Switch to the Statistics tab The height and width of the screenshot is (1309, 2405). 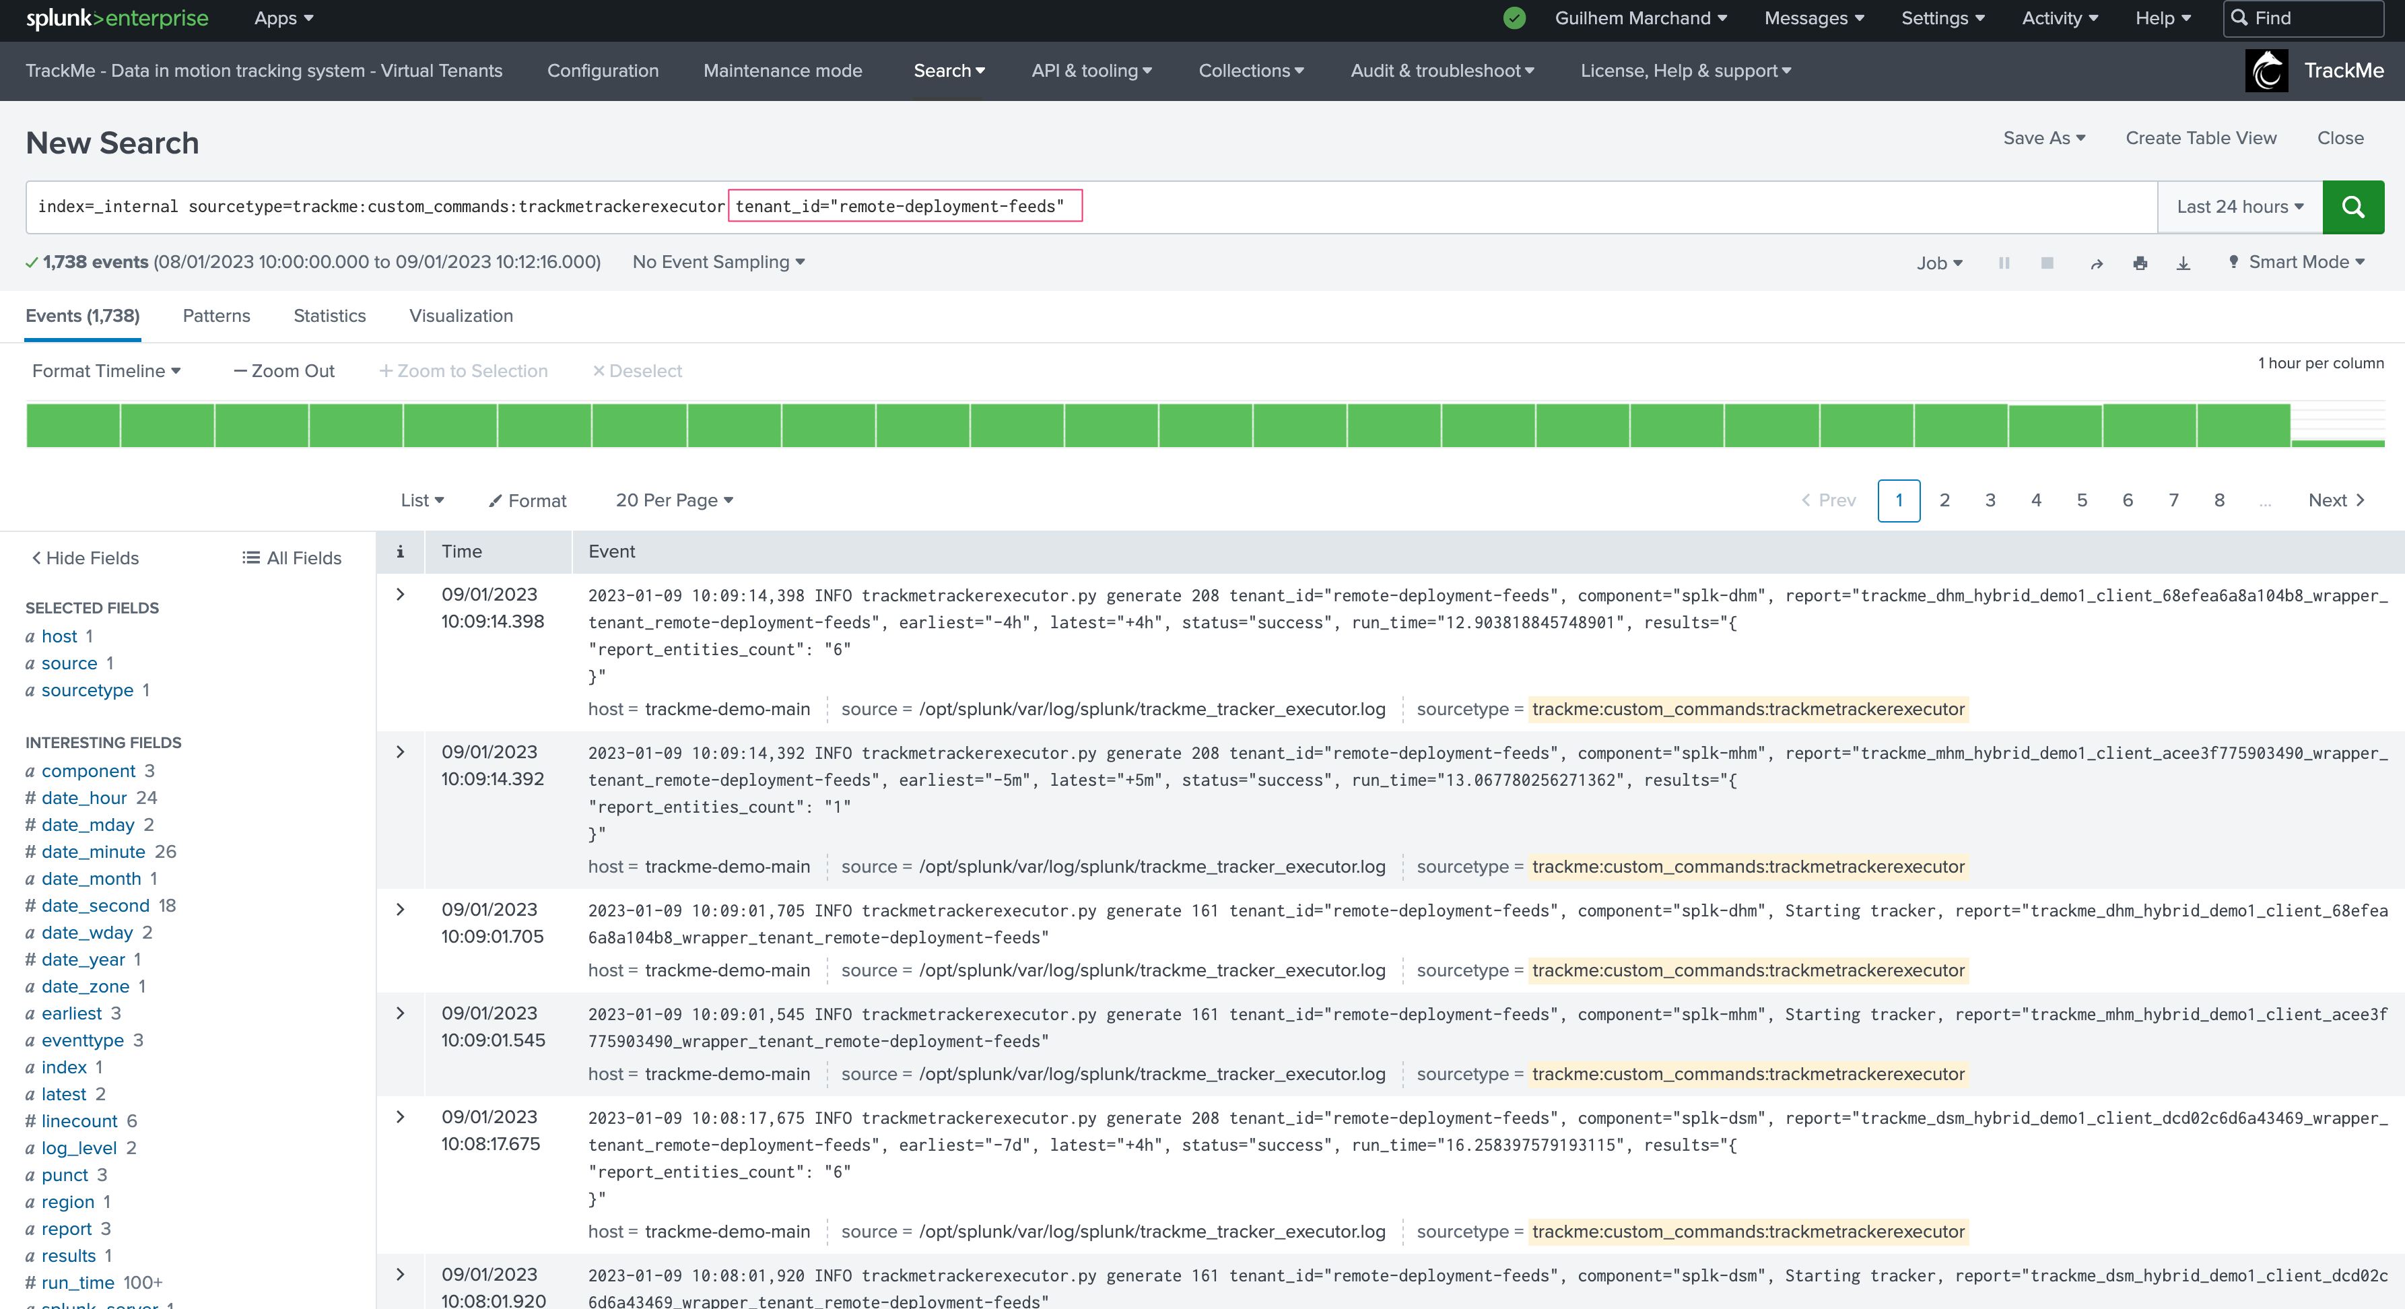tap(329, 316)
